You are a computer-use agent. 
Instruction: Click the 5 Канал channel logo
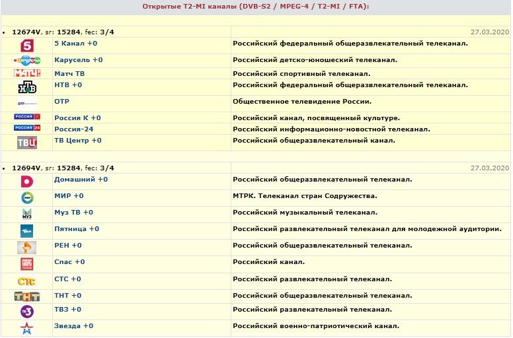coord(27,46)
